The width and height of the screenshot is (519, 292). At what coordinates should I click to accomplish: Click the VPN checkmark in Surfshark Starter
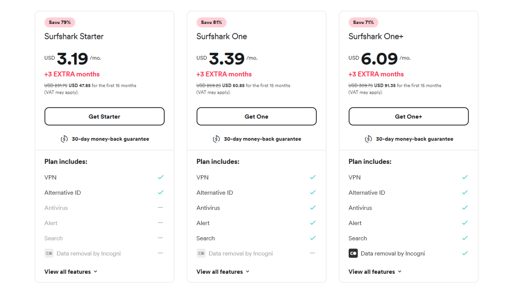[x=161, y=177]
